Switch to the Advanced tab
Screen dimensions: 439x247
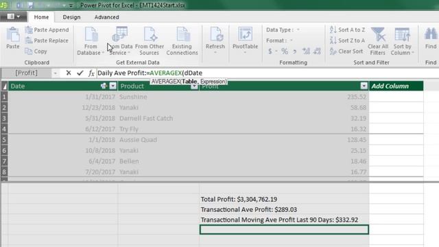(107, 17)
